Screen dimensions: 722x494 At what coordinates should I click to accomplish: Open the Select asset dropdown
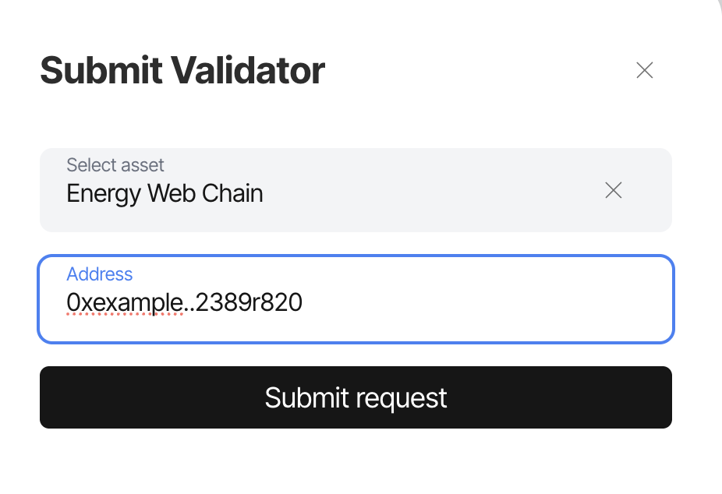[356, 190]
